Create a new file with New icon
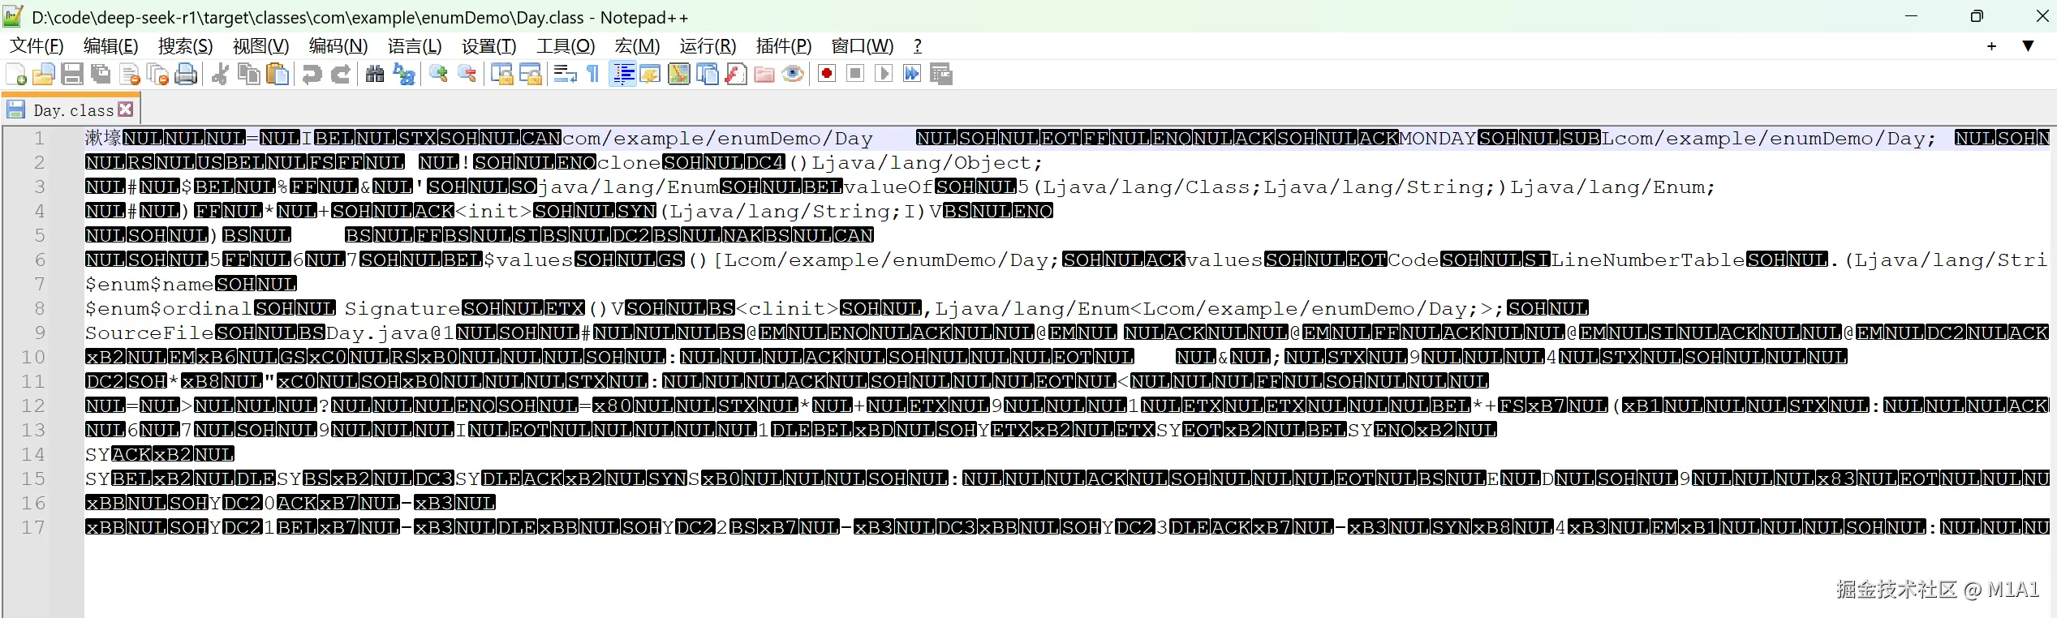The height and width of the screenshot is (618, 2057). [16, 75]
